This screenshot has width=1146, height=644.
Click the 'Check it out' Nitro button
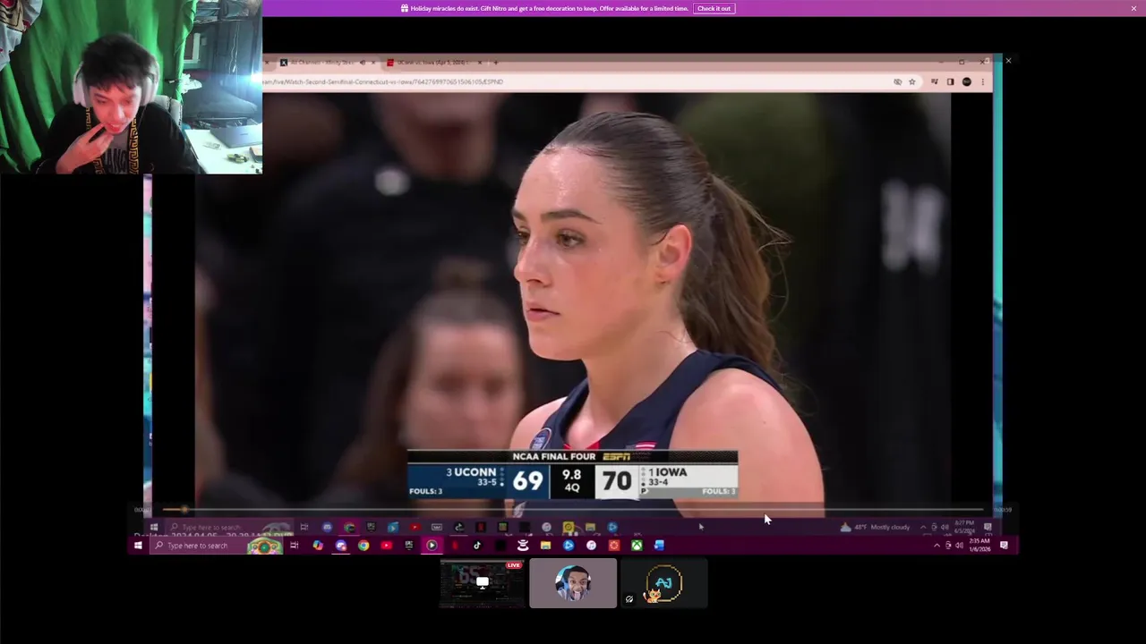pos(714,8)
